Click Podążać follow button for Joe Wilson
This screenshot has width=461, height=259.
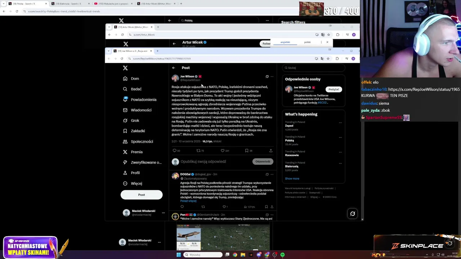pos(334,89)
